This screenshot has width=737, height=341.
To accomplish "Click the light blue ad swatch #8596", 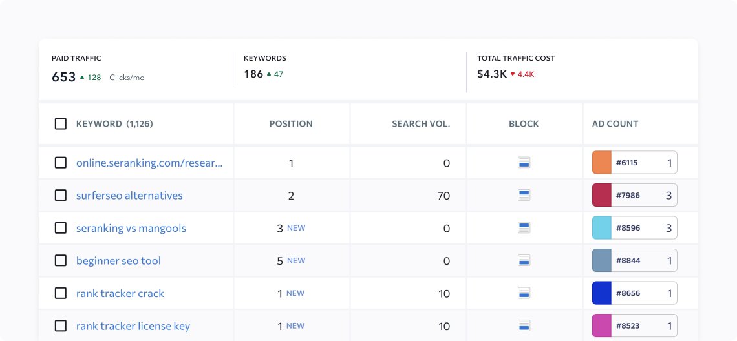I will coord(602,228).
